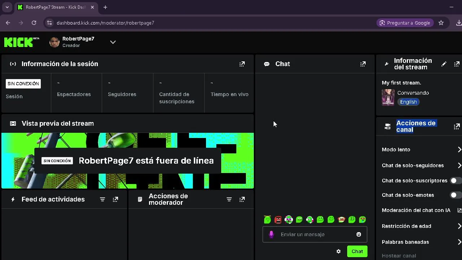462x260 pixels.
Task: Click the camera icon beside Acciones de canal
Action: 388,126
